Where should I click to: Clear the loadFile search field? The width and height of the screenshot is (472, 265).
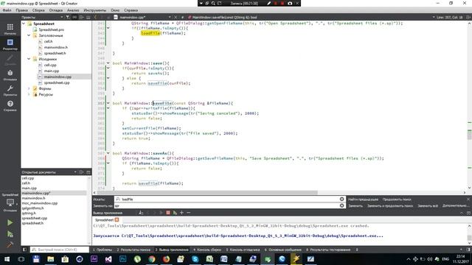coord(341,199)
